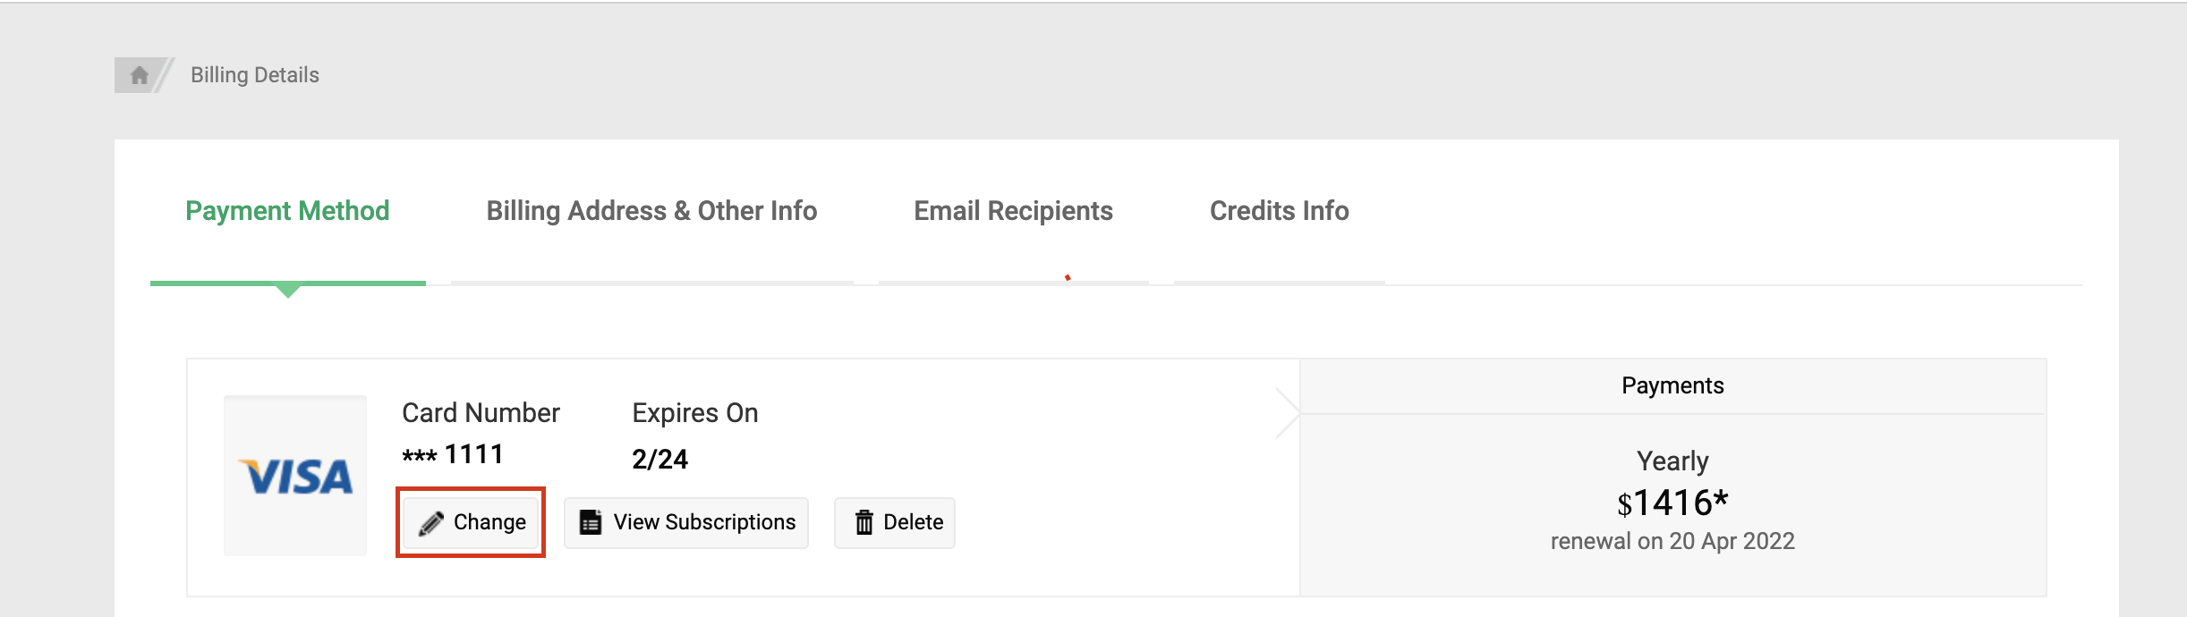Select the Payment Method tab
This screenshot has height=617, width=2187.
tap(287, 211)
